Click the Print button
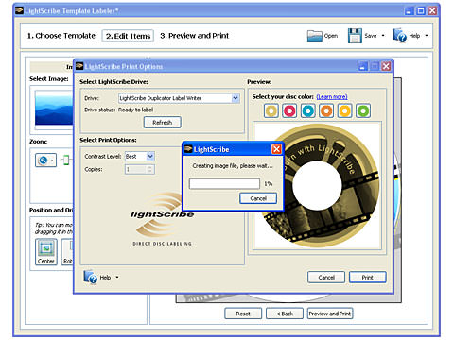 point(368,278)
